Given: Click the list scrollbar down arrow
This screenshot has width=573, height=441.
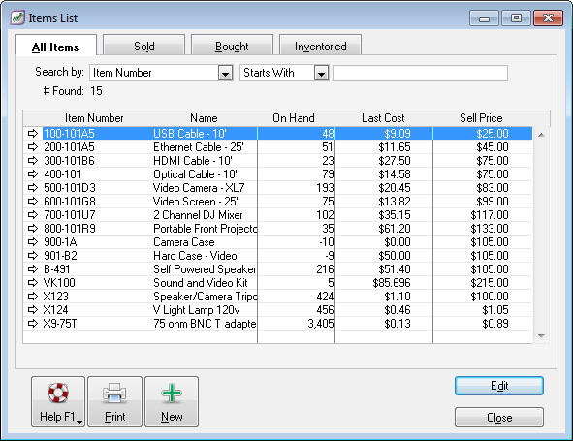Looking at the screenshot, I should 541,335.
